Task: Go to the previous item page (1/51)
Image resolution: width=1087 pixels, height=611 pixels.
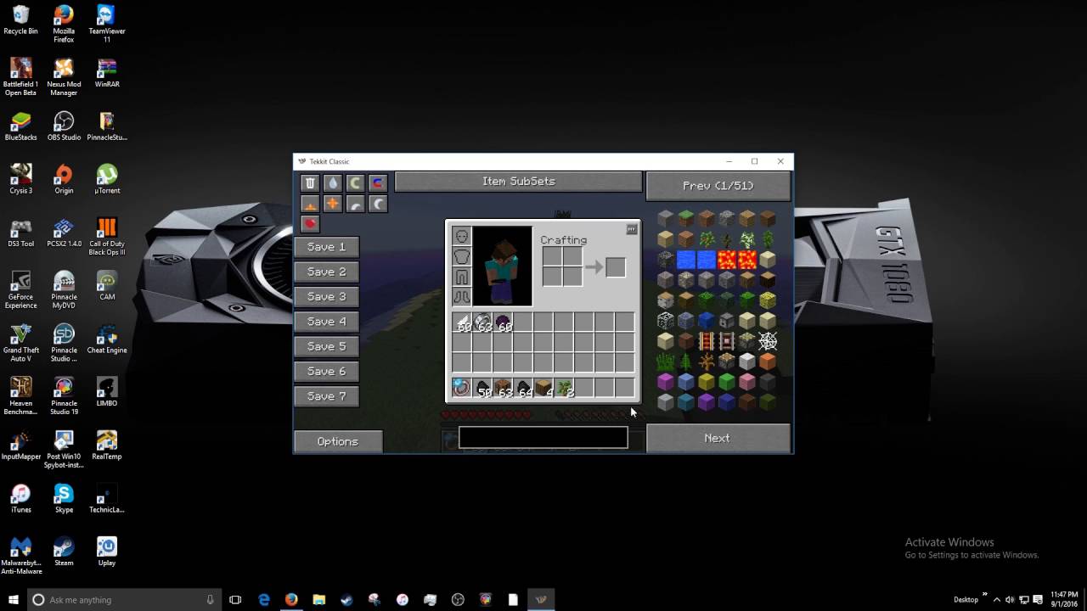Action: pyautogui.click(x=718, y=186)
